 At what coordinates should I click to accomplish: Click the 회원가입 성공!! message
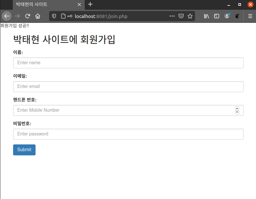coord(15,26)
